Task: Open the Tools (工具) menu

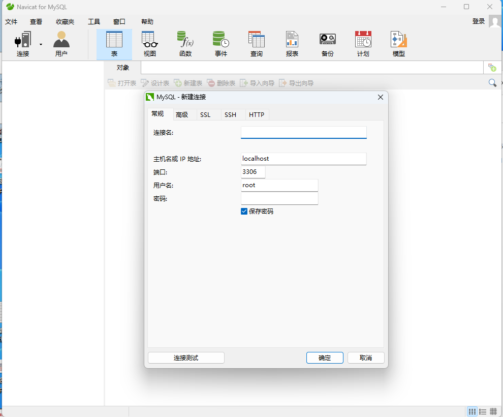Action: click(x=94, y=21)
